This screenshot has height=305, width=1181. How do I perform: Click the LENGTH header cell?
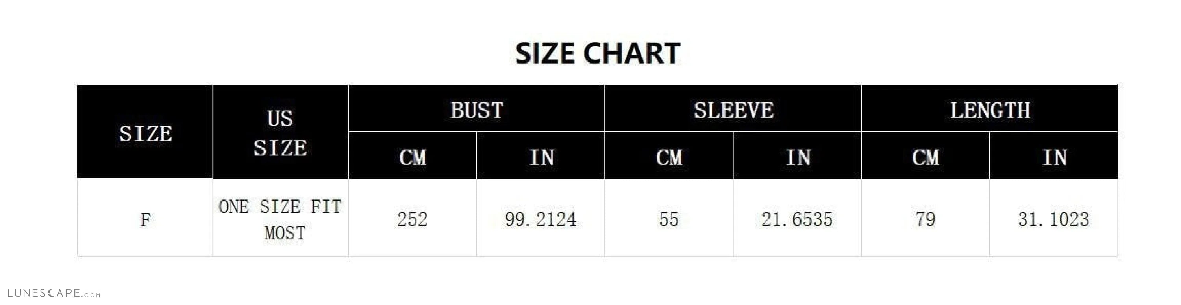[990, 108]
